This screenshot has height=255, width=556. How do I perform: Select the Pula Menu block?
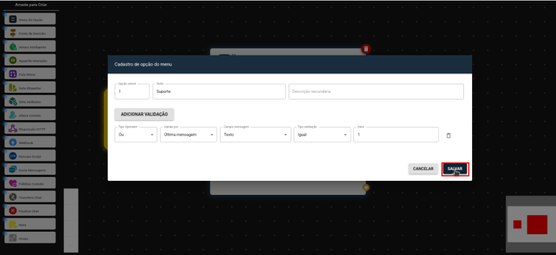[x=30, y=74]
